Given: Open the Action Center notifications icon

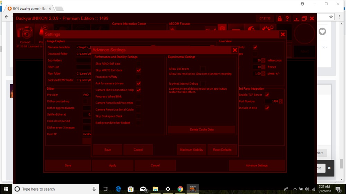Looking at the screenshot, I should coord(338,189).
